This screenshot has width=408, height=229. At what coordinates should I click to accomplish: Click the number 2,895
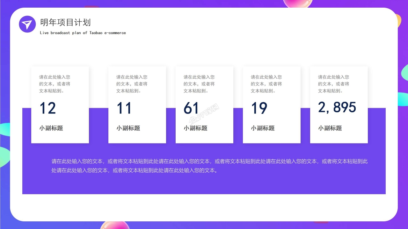pyautogui.click(x=337, y=108)
